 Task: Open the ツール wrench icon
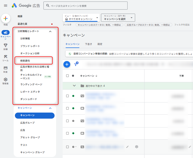point(6,57)
